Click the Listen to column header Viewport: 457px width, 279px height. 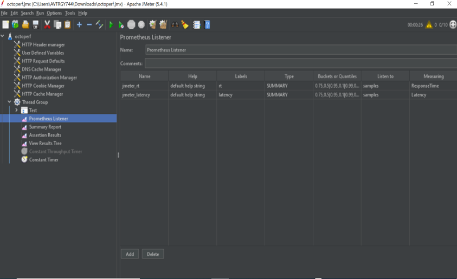click(385, 76)
